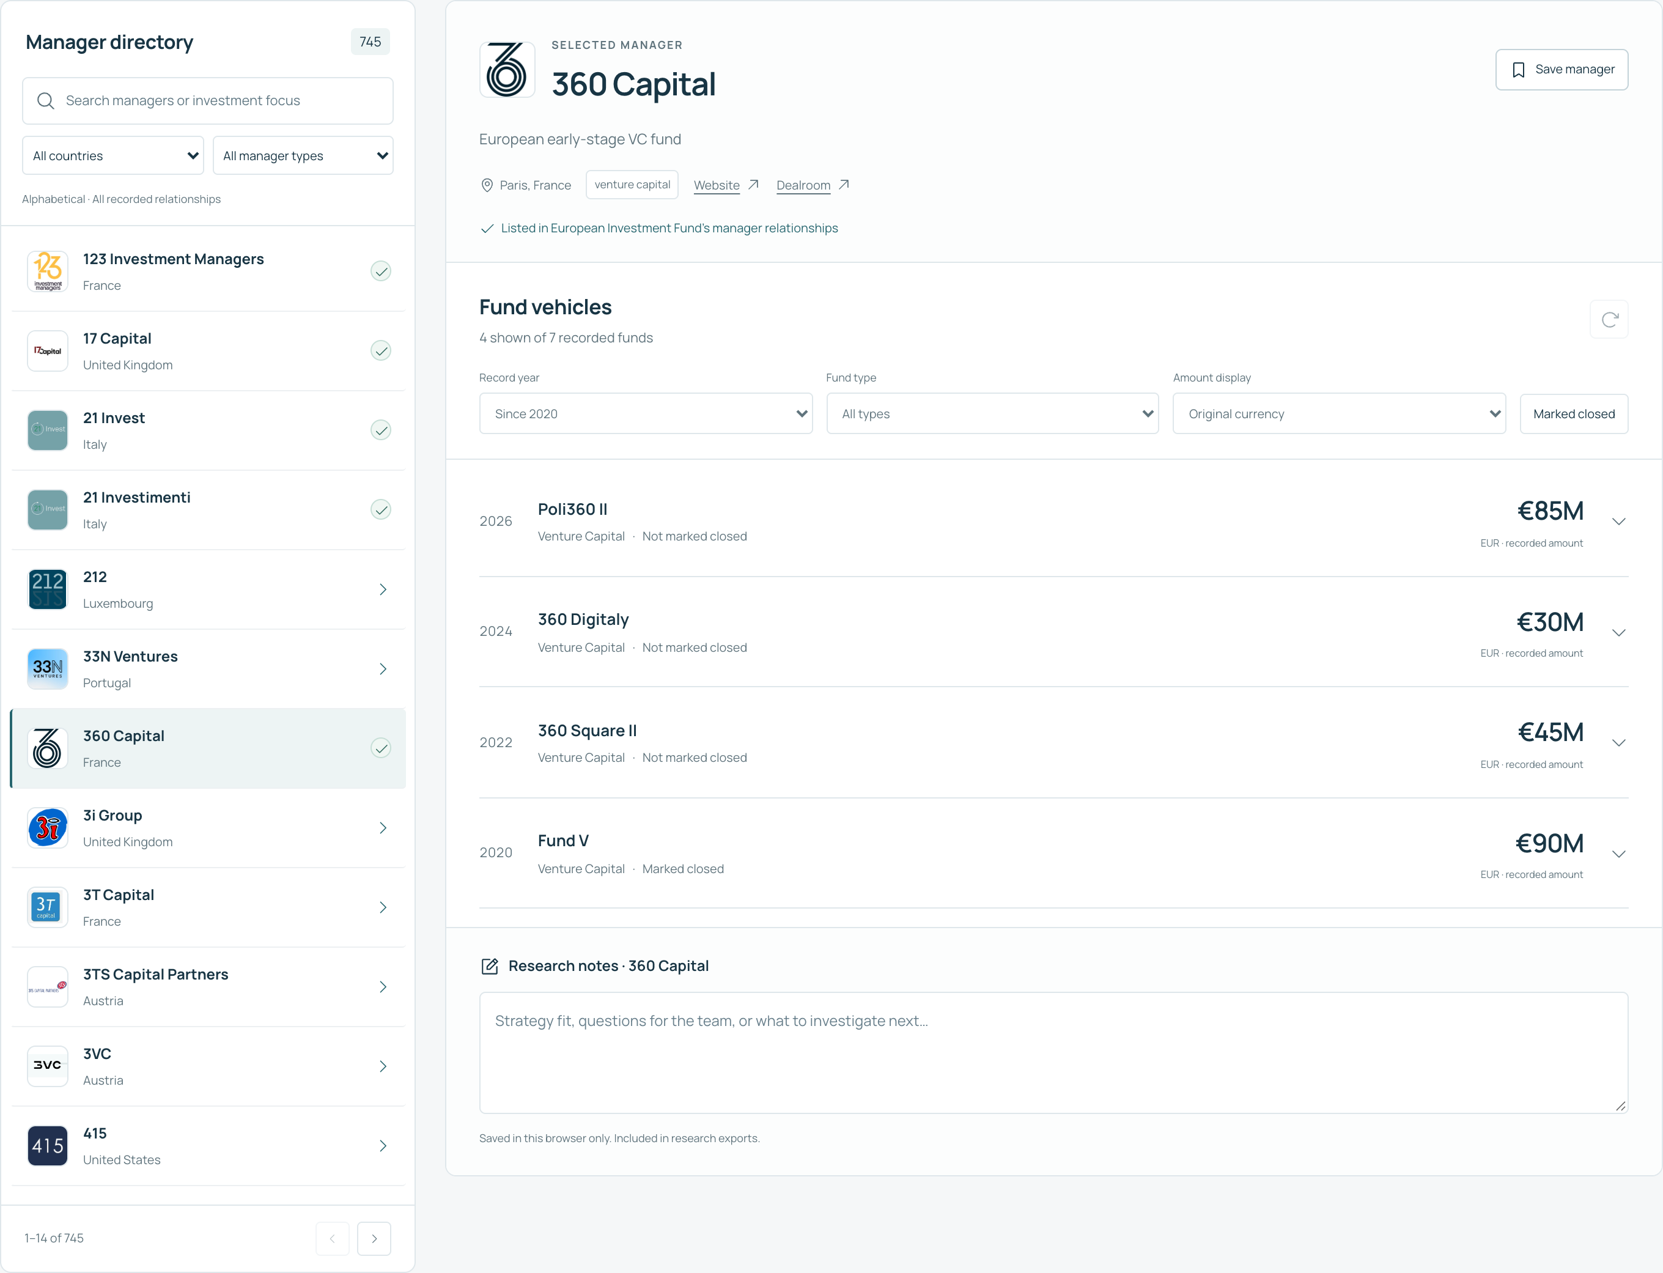The width and height of the screenshot is (1663, 1273).
Task: Click the checkmark on 360 Capital row
Action: [x=381, y=748]
